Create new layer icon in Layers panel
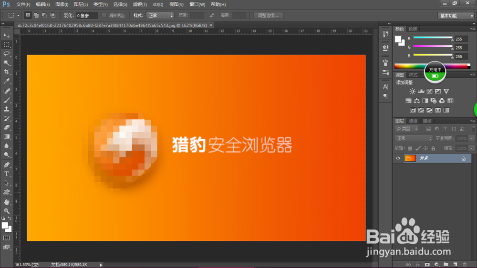477x268 pixels. (x=455, y=264)
